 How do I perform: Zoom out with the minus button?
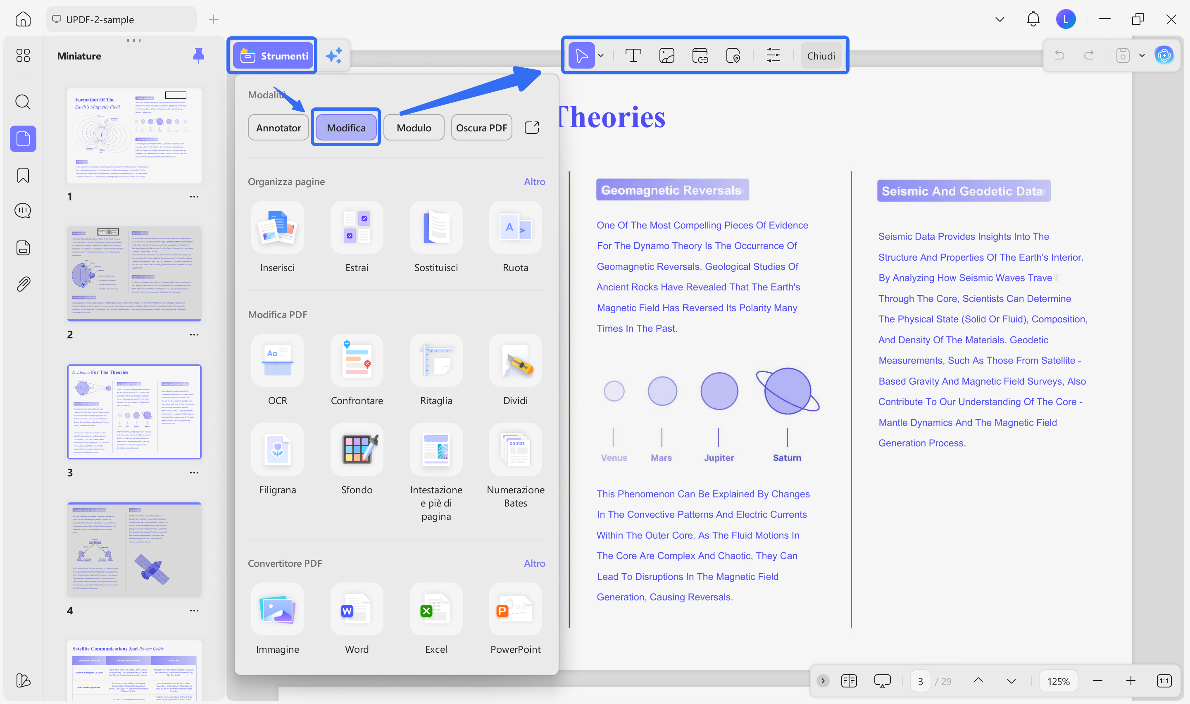1097,681
